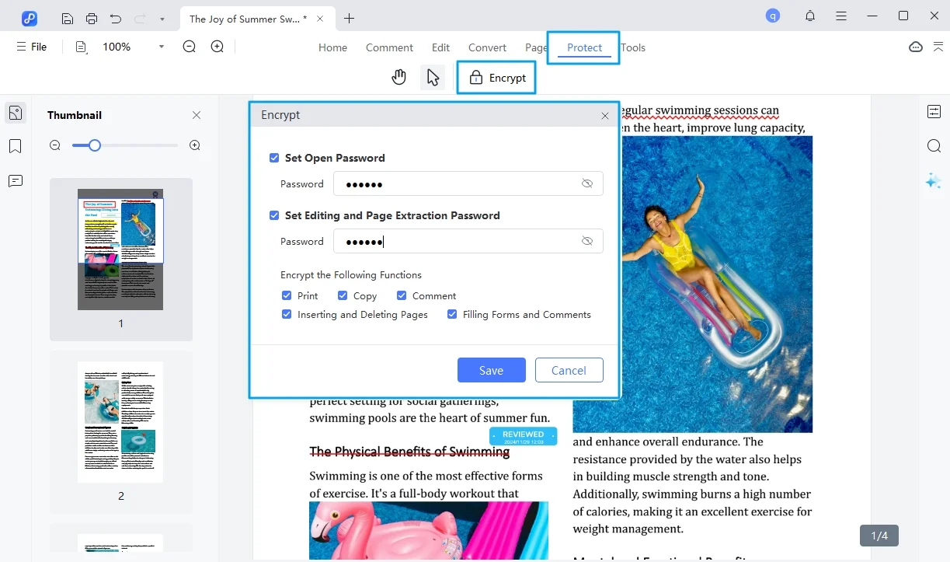Open the properties panel icon on right
The height and width of the screenshot is (562, 950).
[934, 112]
